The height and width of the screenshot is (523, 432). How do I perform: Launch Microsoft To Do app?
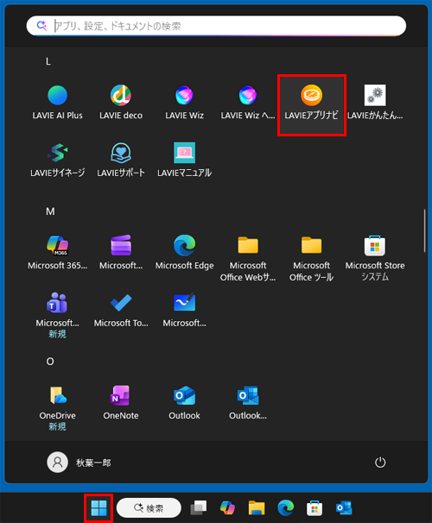(121, 310)
